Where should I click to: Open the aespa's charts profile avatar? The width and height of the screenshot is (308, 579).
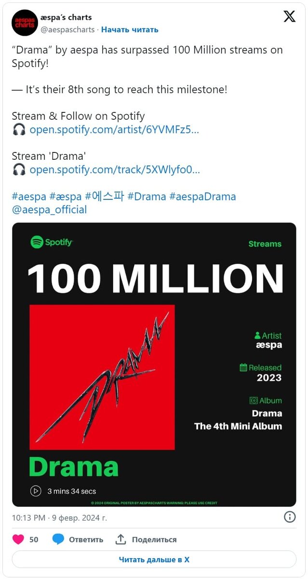[x=25, y=23]
